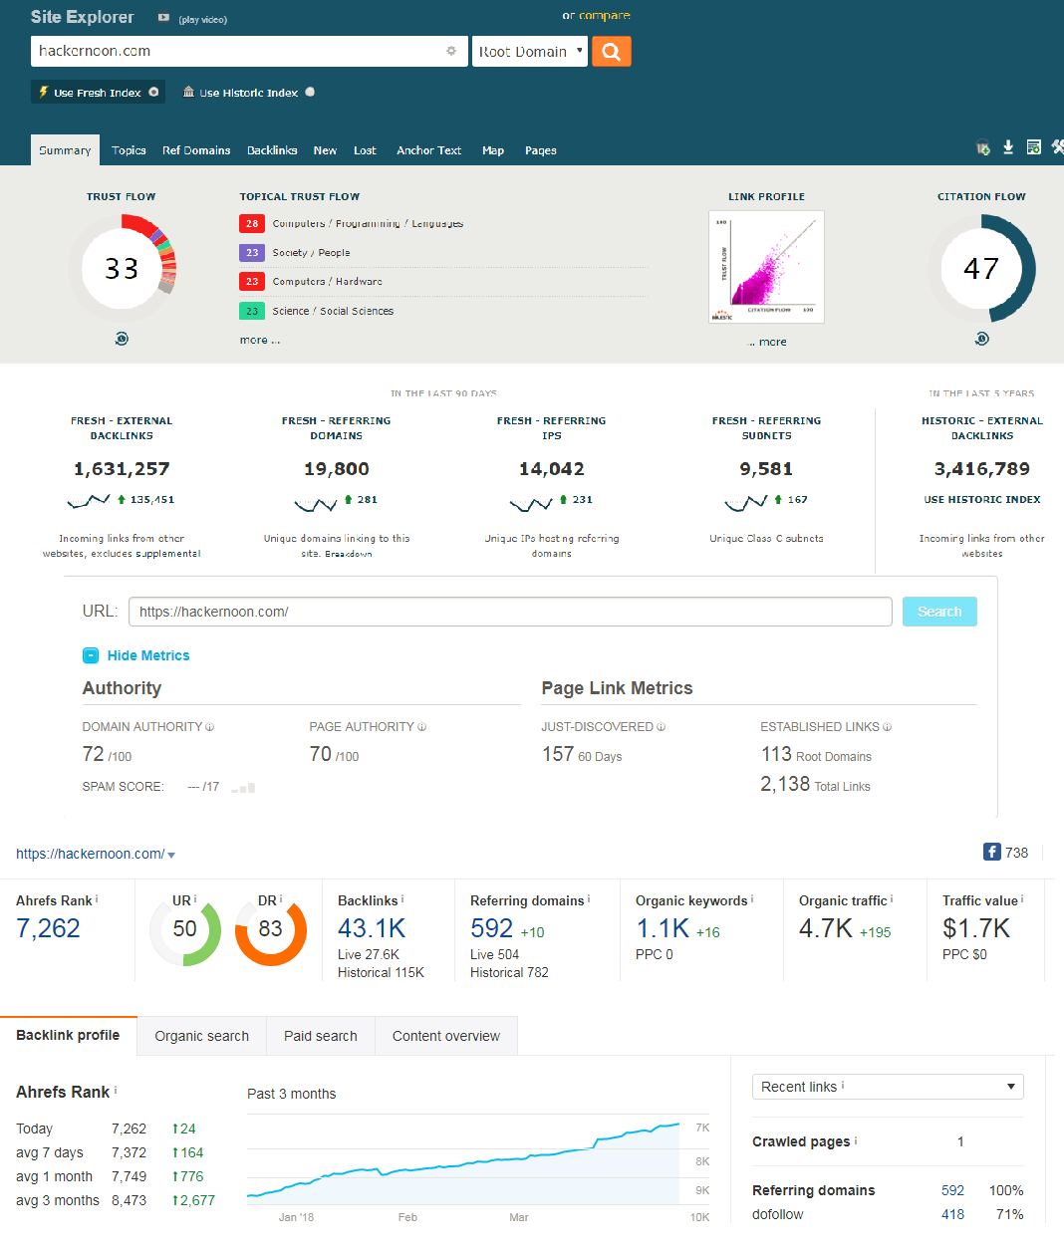This screenshot has width=1064, height=1255.
Task: Open the Pages tab in Majestic
Action: [x=541, y=150]
